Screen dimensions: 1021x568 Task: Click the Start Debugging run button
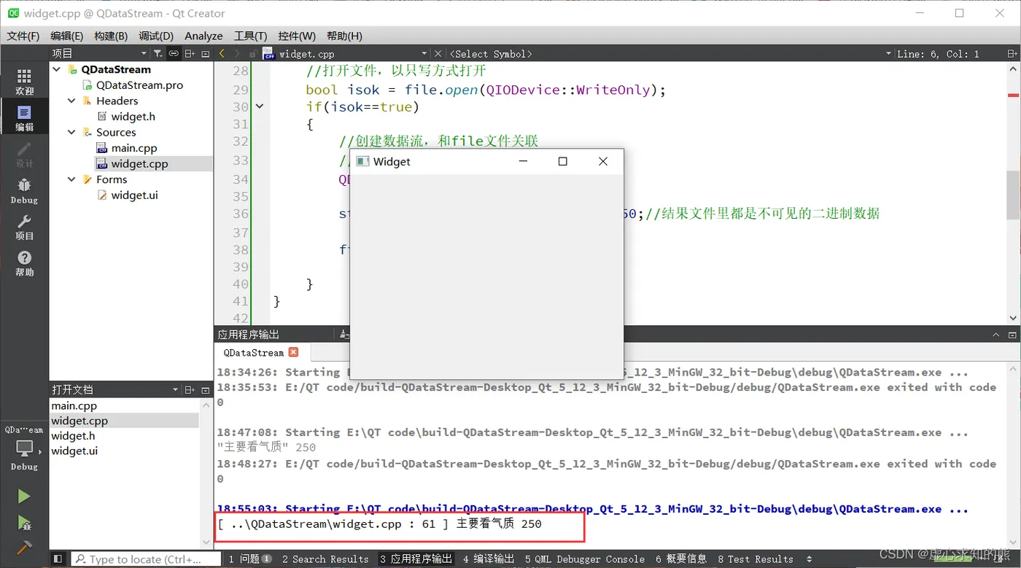24,522
